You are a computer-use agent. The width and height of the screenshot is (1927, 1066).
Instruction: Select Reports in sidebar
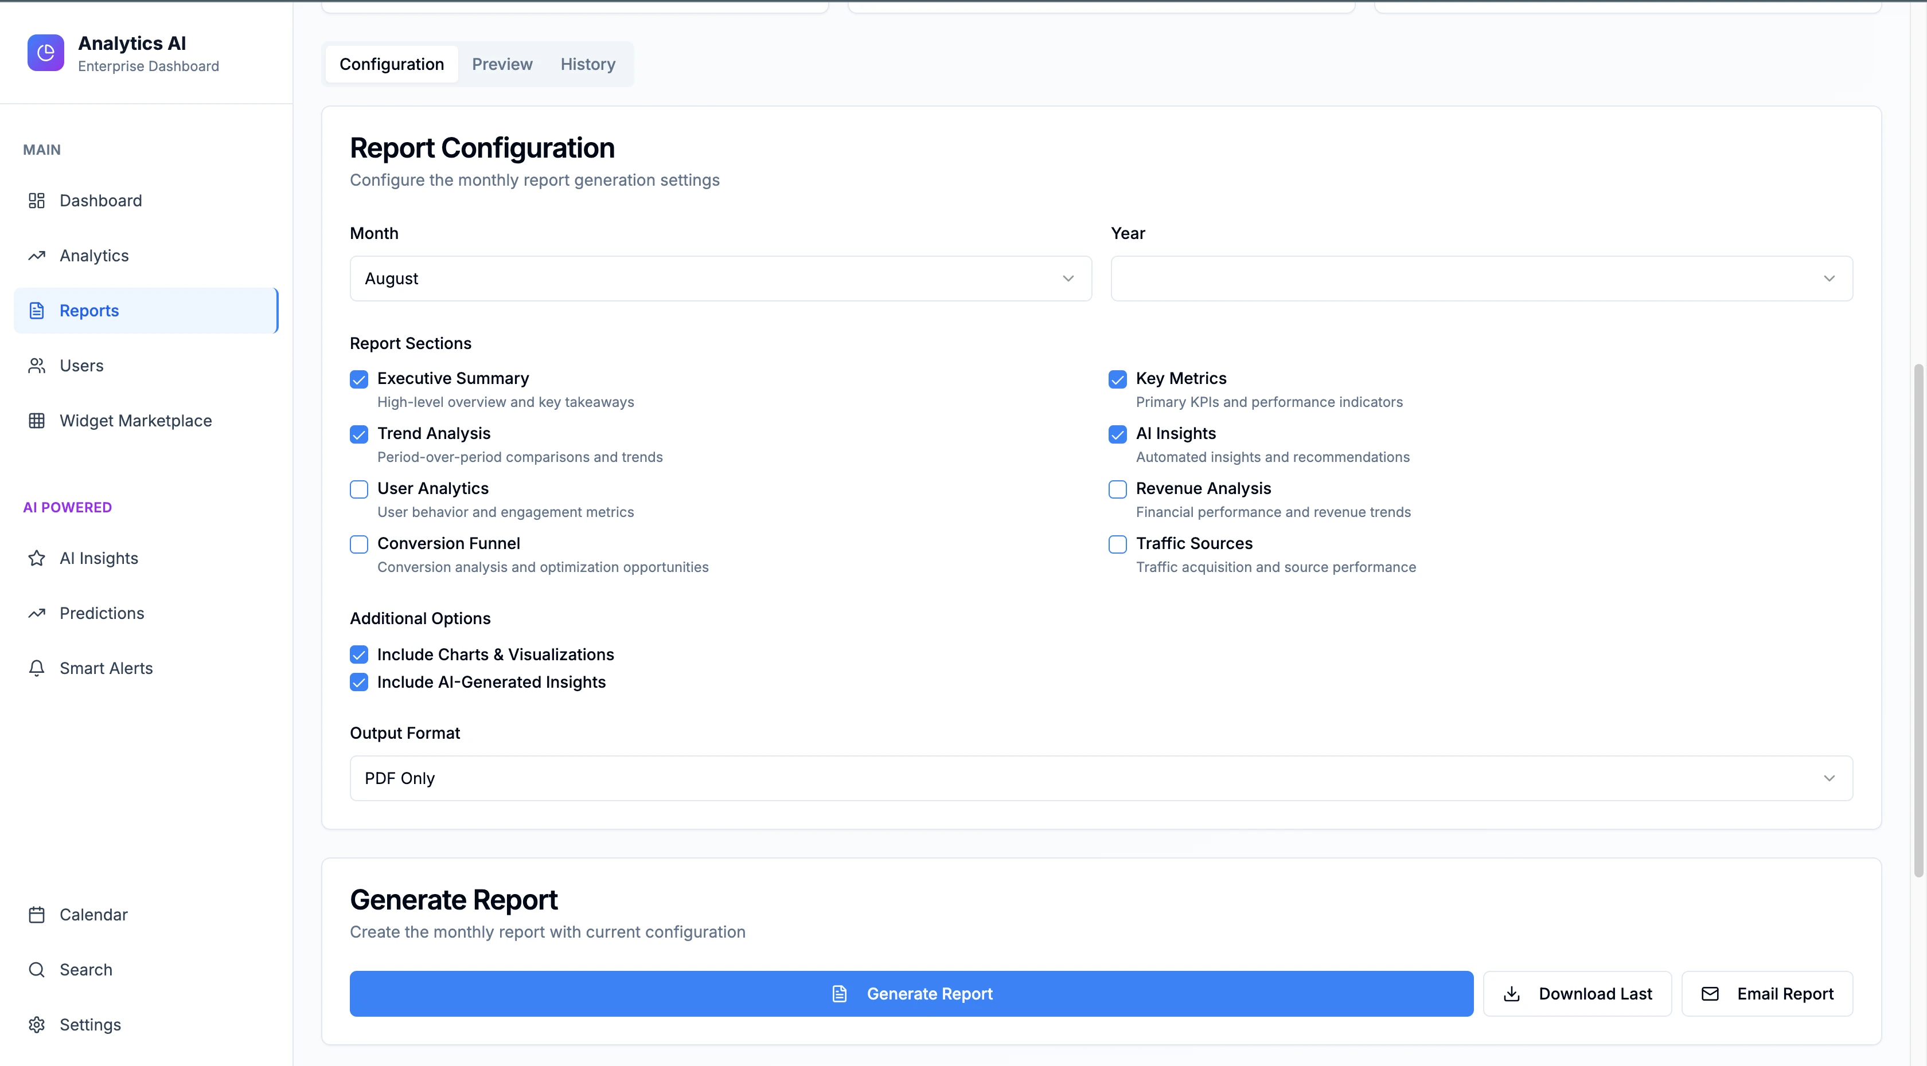tap(146, 310)
